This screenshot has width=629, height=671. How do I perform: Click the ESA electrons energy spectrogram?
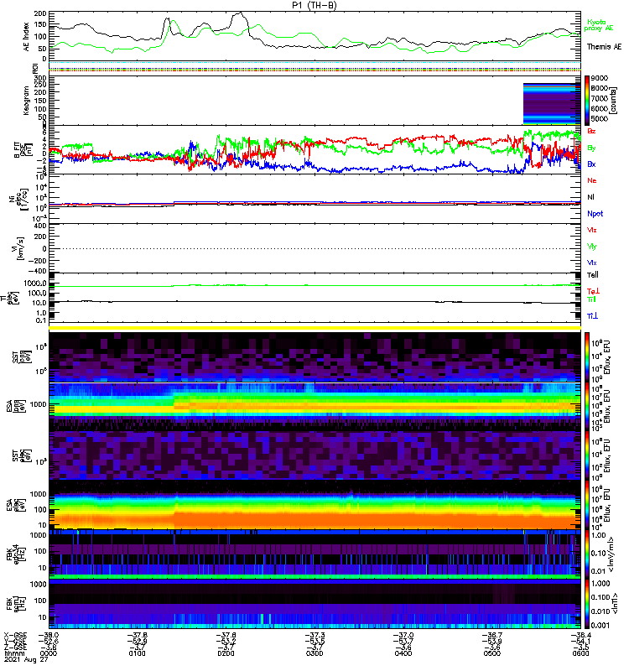pyautogui.click(x=315, y=505)
